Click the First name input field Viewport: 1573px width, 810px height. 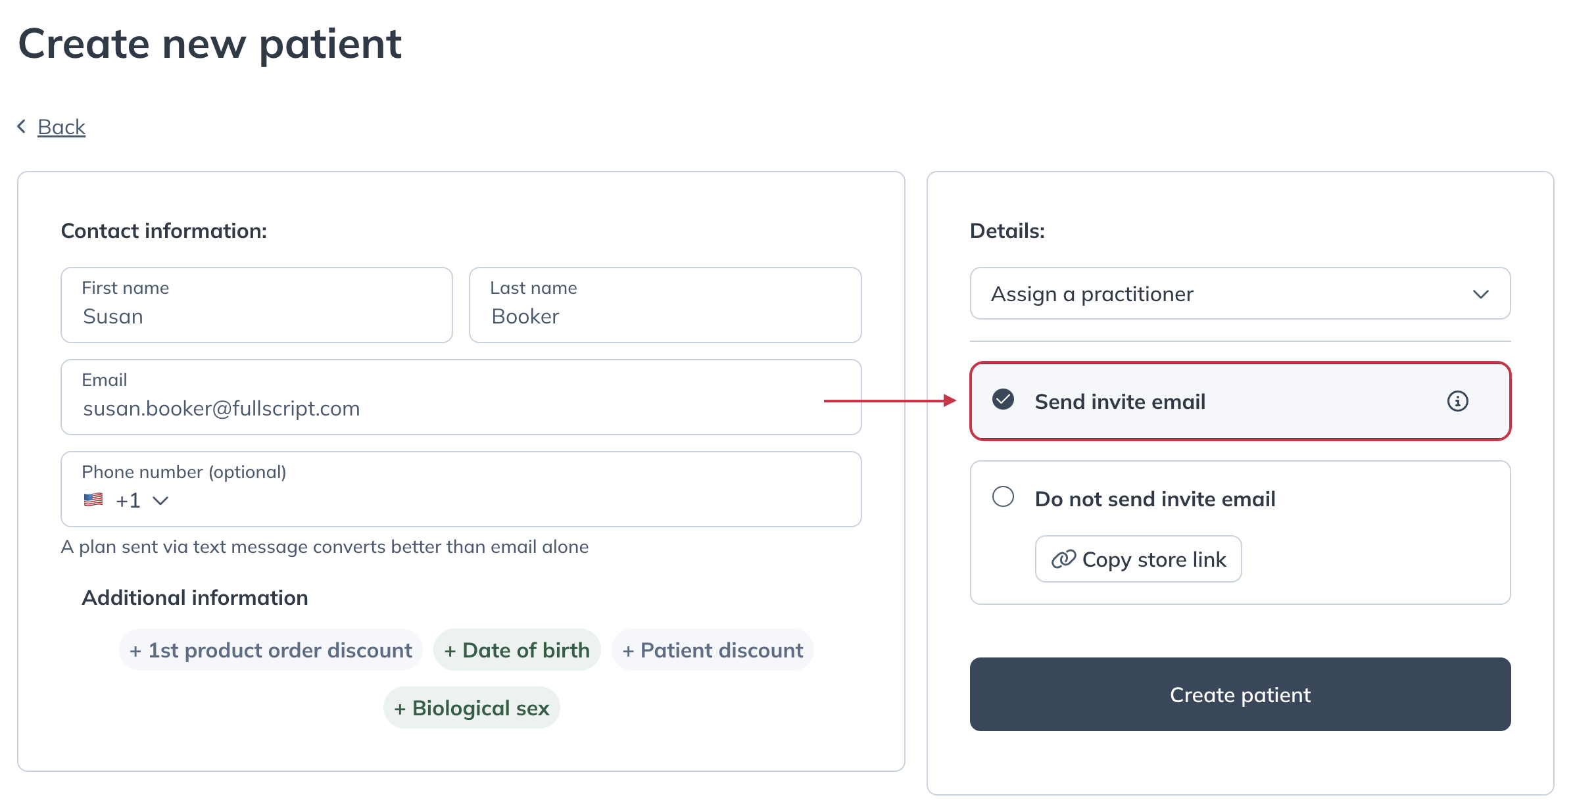point(256,305)
